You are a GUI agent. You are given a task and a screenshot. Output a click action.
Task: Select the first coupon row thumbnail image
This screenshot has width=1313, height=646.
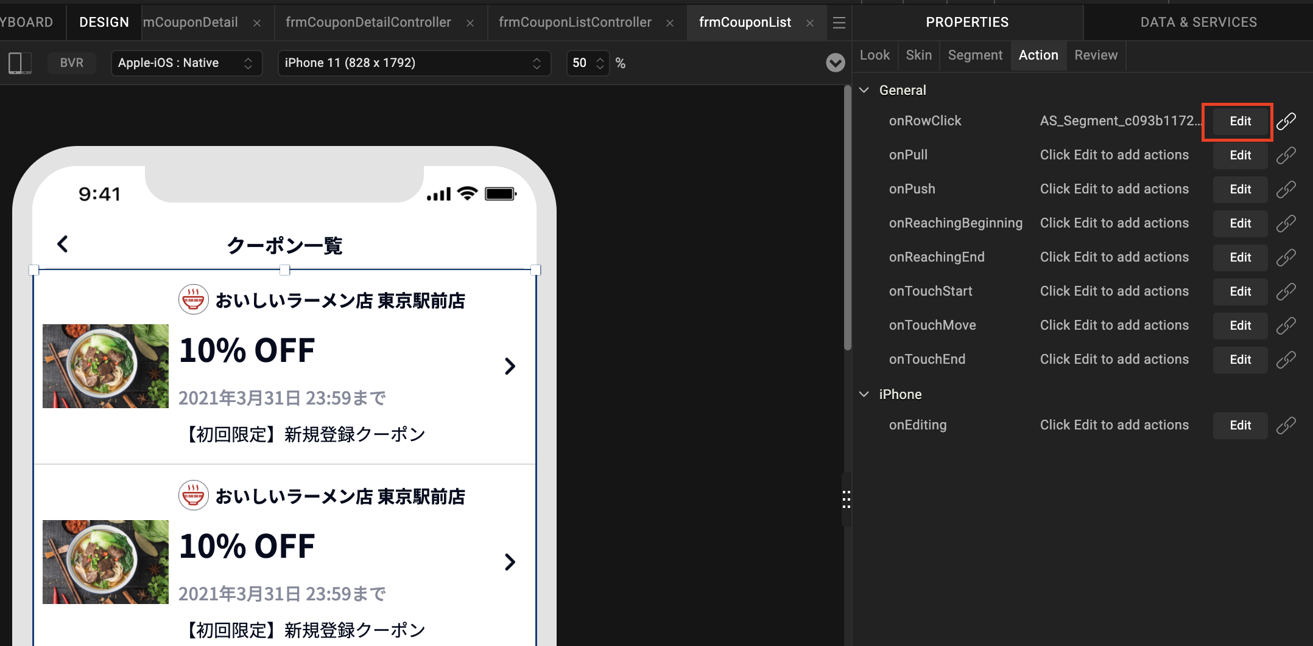point(105,366)
